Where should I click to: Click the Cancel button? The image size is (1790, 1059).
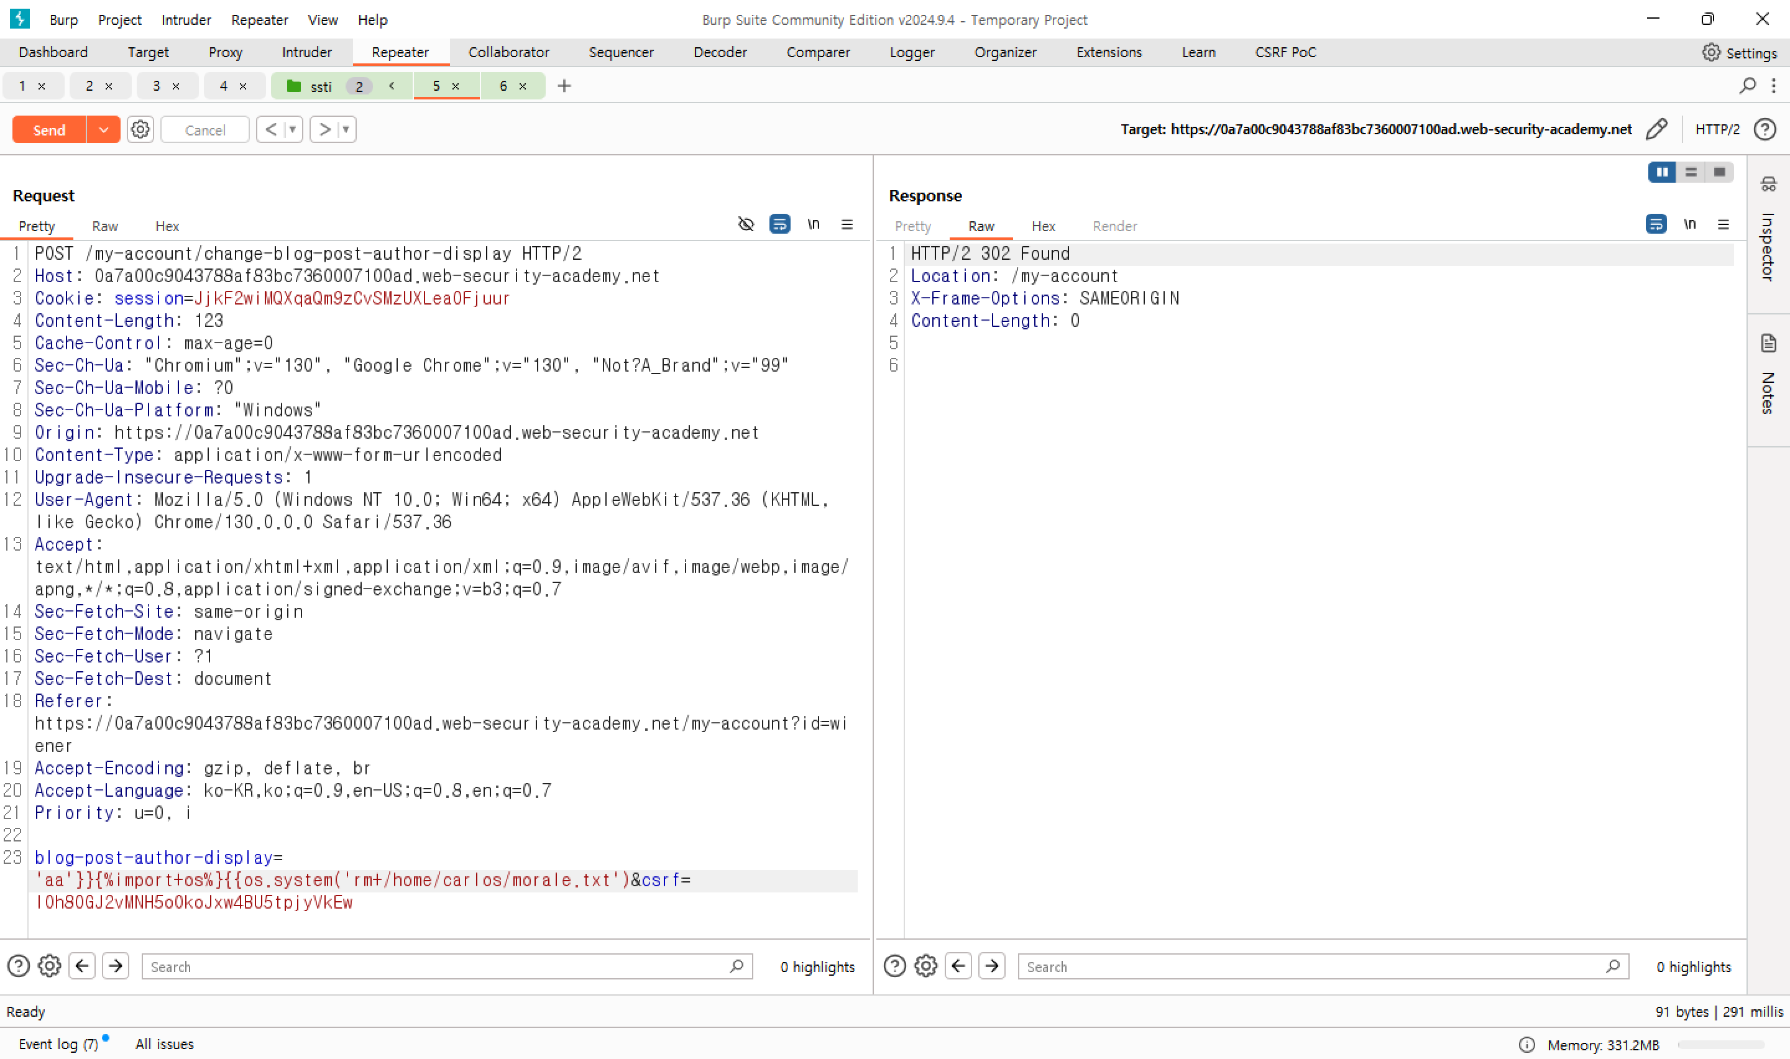click(x=204, y=129)
